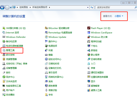Image resolution: width=137 pixels, height=104 pixels.
Task: Click the 鼠标 mouse icon
Action: (x=4, y=72)
